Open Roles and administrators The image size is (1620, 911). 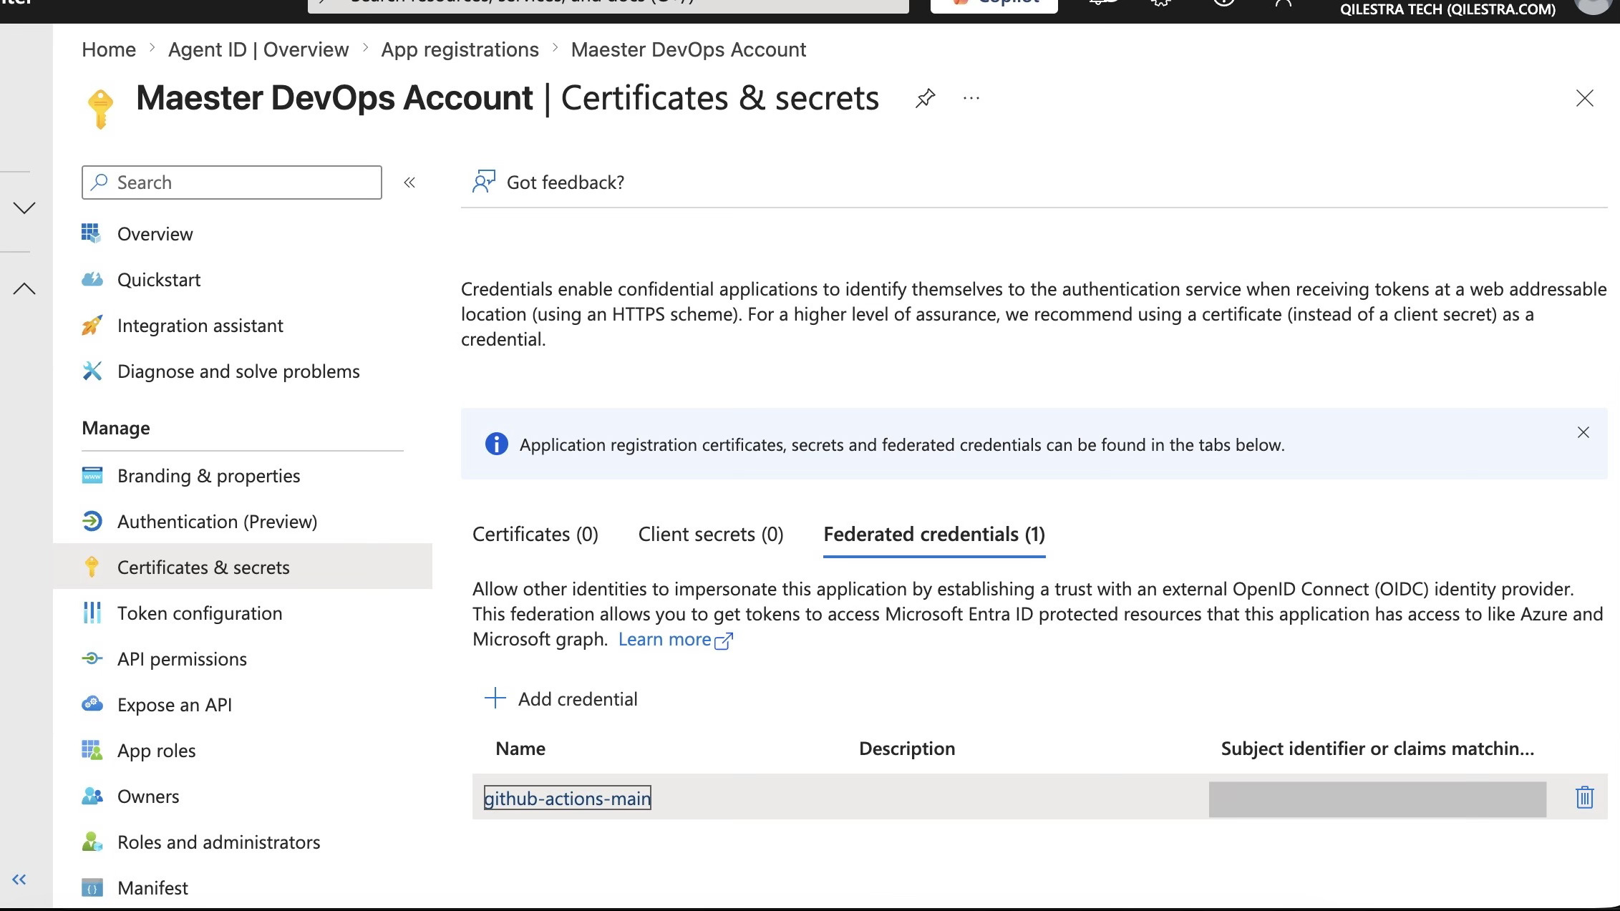click(x=218, y=842)
